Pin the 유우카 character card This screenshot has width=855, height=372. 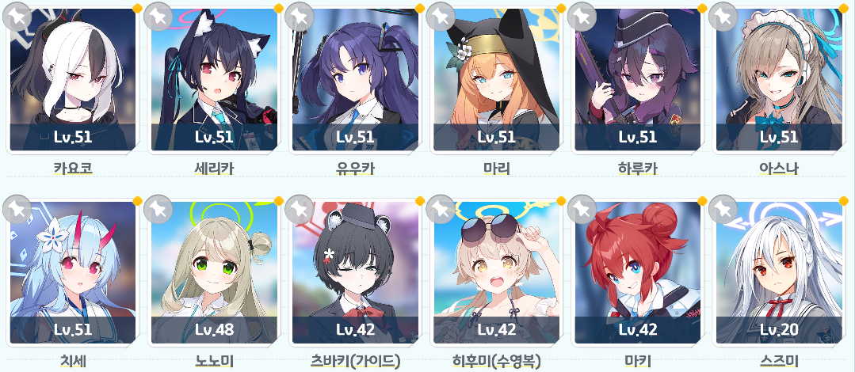click(300, 16)
